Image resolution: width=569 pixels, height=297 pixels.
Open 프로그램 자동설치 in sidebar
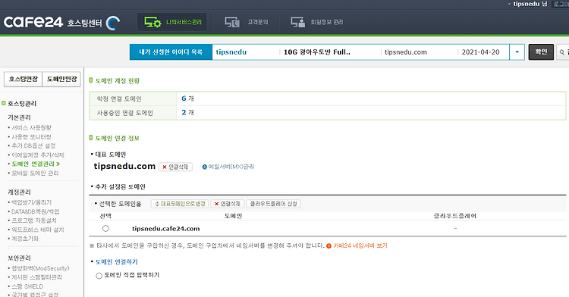(x=34, y=220)
